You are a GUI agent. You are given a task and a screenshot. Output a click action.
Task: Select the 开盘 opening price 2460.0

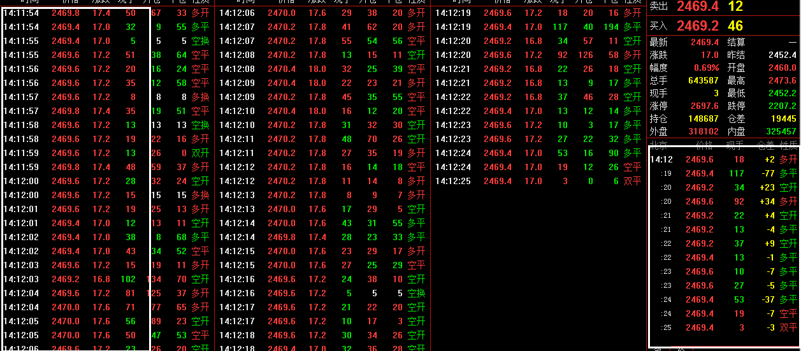point(782,68)
